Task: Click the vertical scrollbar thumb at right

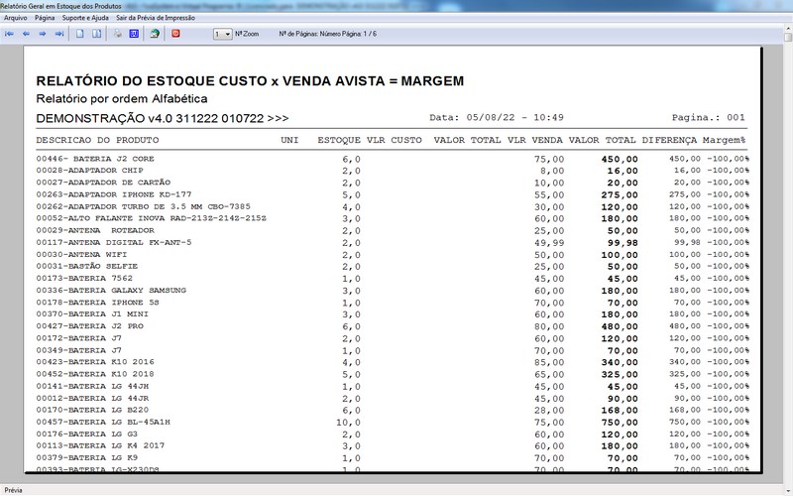Action: [x=788, y=37]
